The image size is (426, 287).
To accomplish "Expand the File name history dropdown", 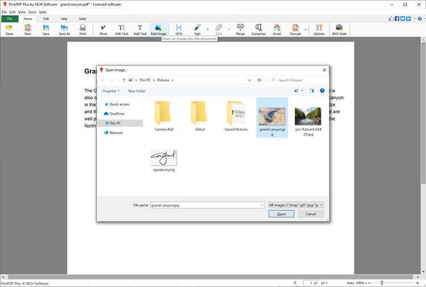I will (x=262, y=205).
